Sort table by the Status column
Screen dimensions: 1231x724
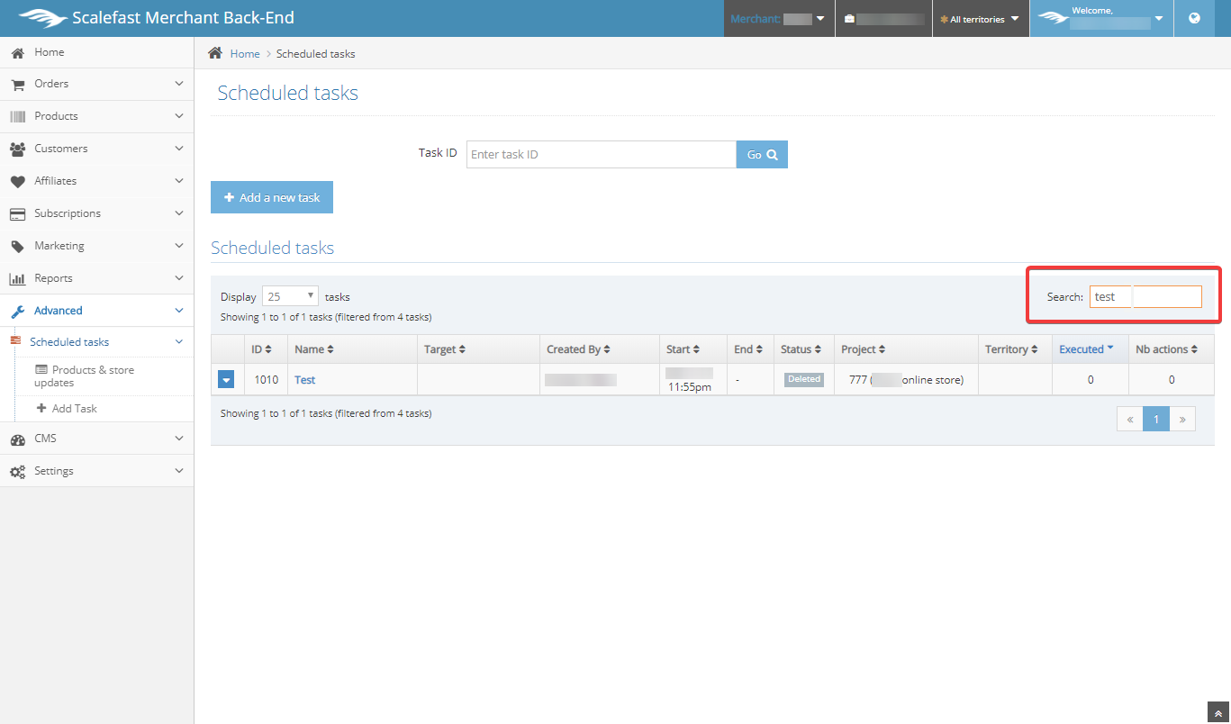click(801, 349)
